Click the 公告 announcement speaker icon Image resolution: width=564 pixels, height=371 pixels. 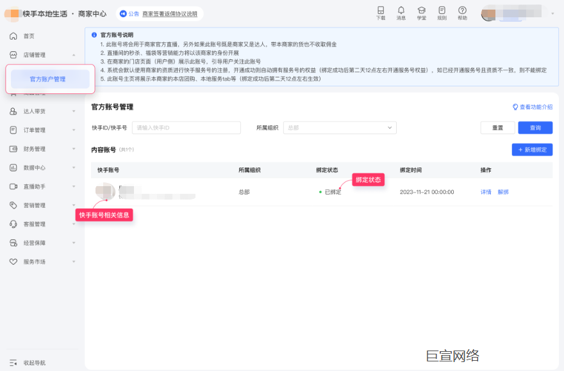pos(123,13)
